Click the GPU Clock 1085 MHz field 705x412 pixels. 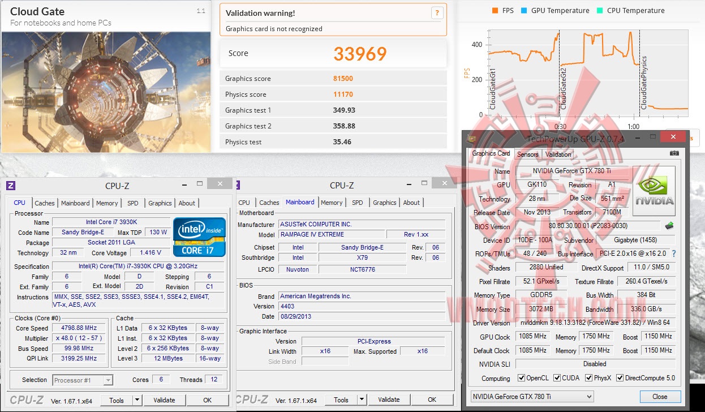(532, 337)
